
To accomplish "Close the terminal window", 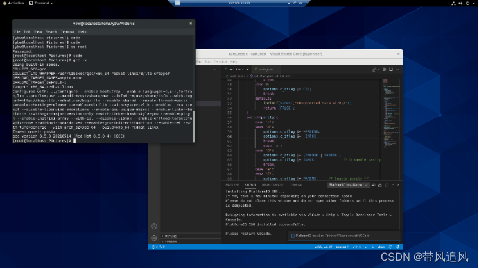I will point(191,24).
